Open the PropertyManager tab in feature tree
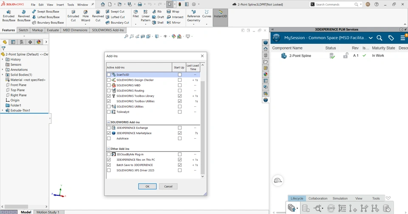 [13, 42]
